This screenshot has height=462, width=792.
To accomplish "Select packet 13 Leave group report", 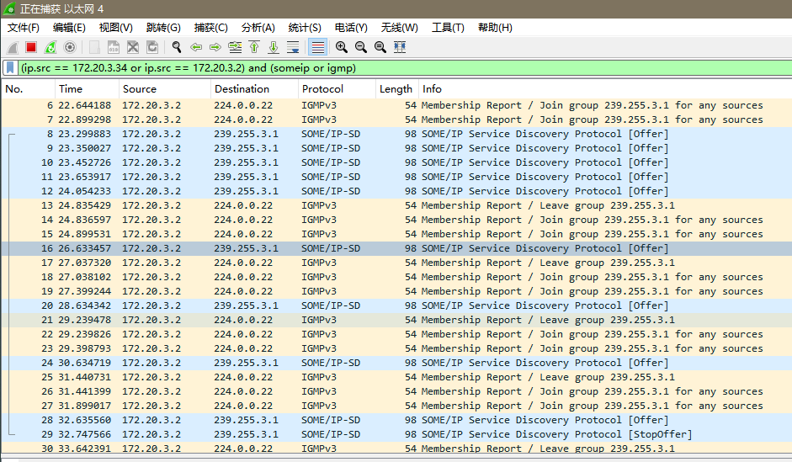I will coord(396,205).
